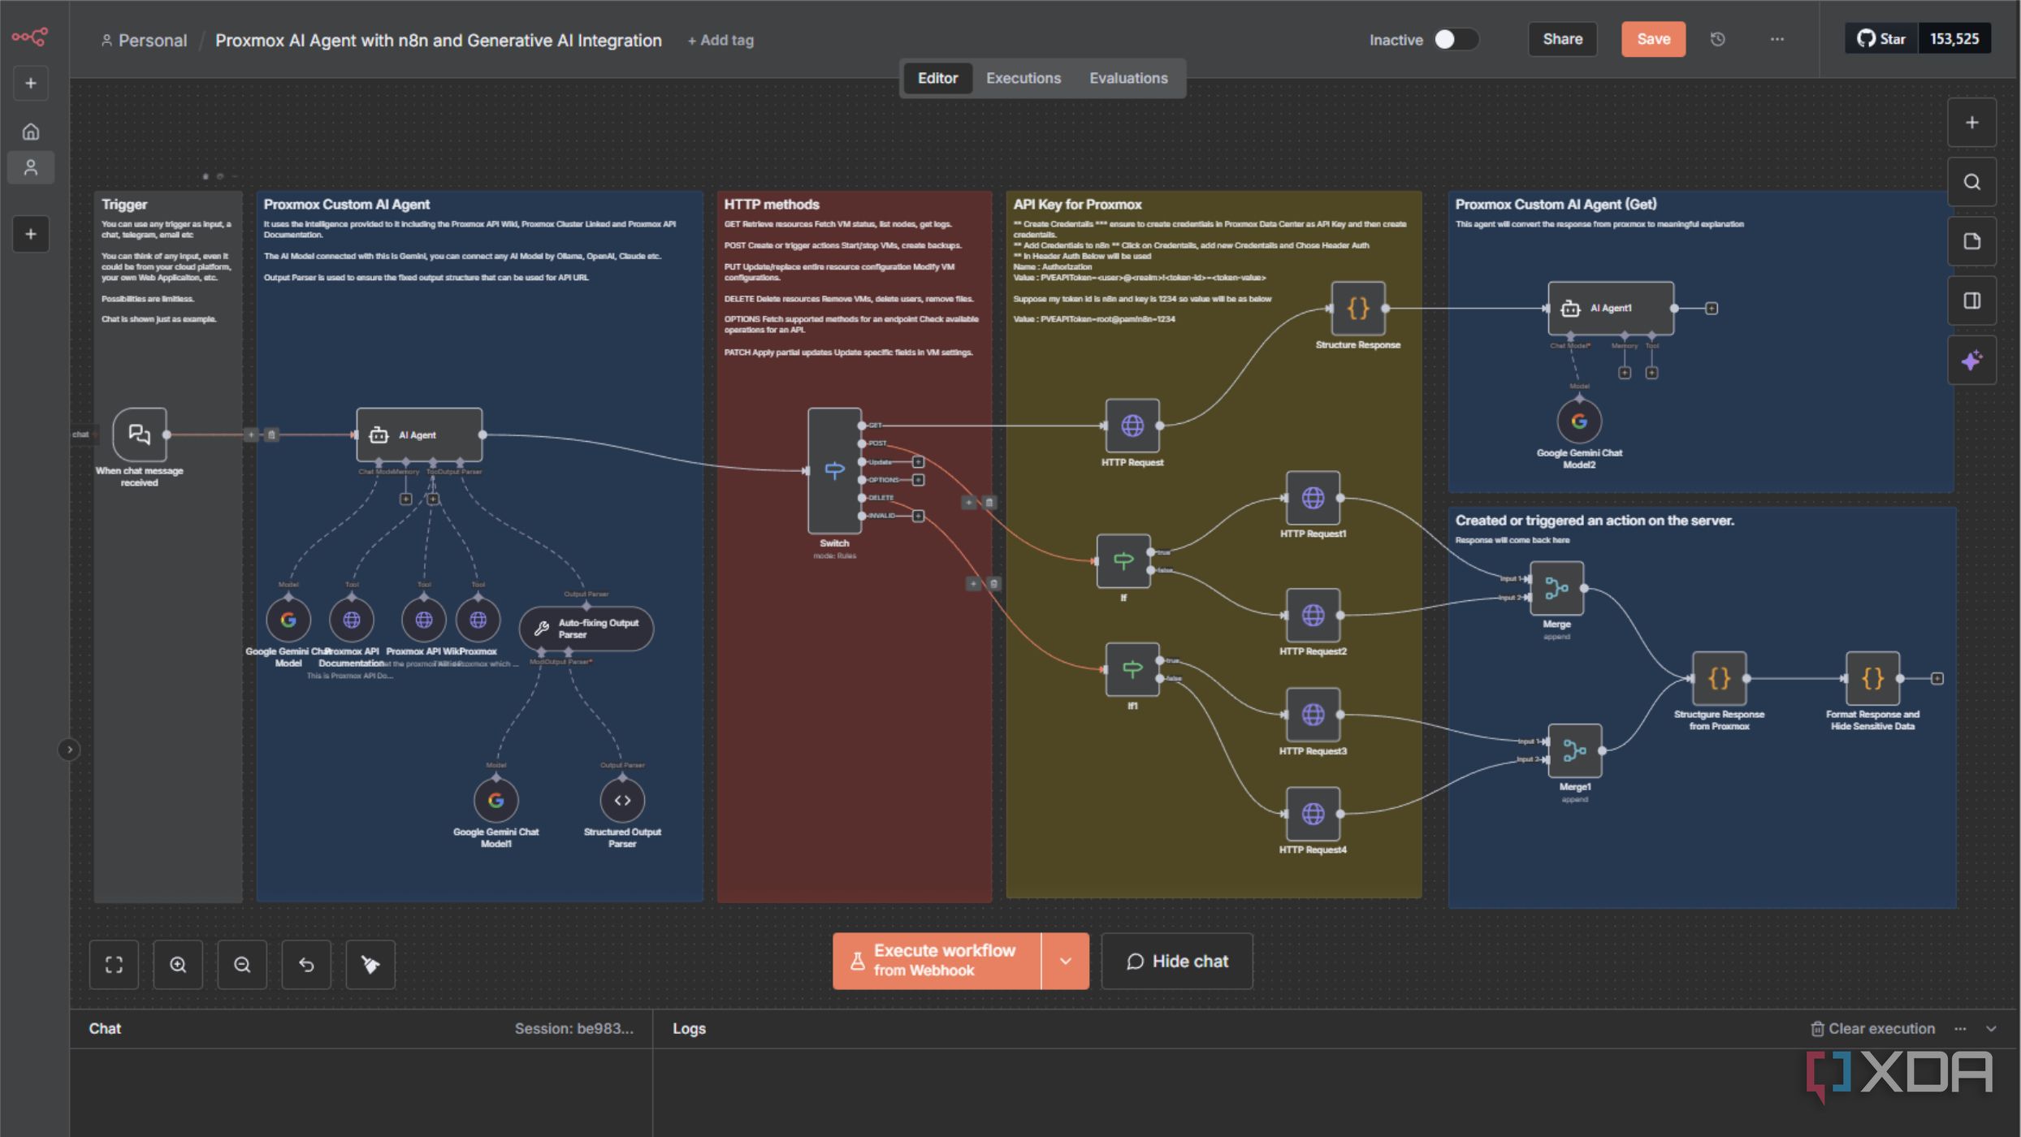
Task: Switch to the Editor tab
Action: [x=937, y=78]
